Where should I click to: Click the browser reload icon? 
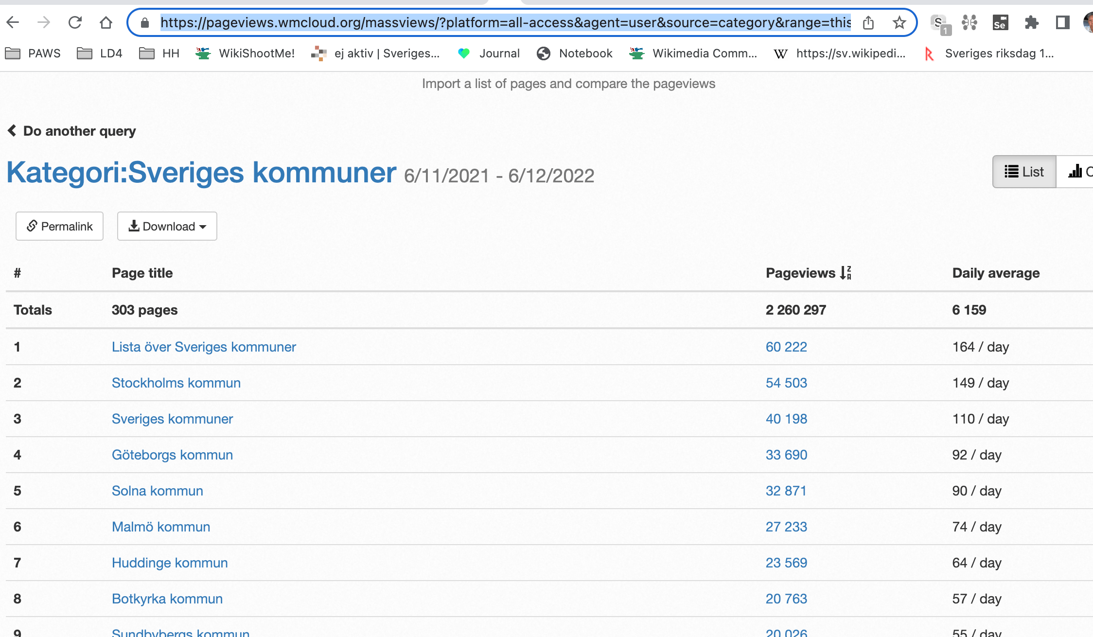click(x=75, y=22)
